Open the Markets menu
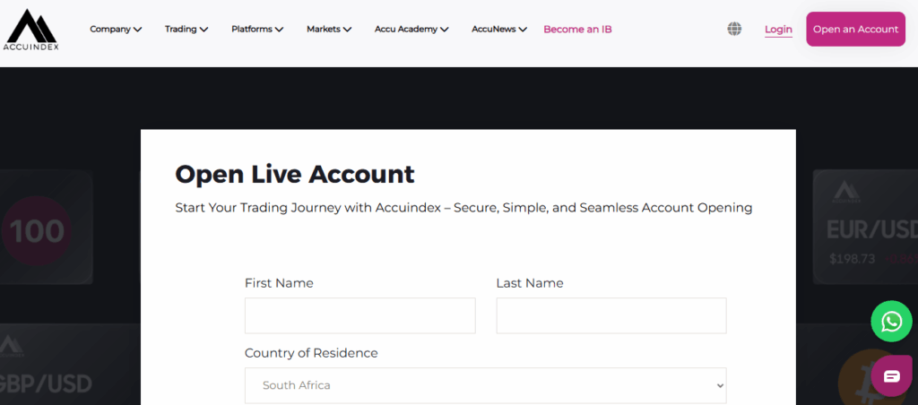Screen dimensions: 918x405 click(x=329, y=30)
